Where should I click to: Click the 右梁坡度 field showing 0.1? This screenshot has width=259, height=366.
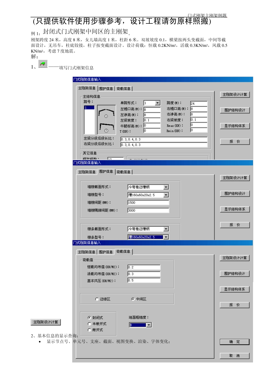[199, 120]
